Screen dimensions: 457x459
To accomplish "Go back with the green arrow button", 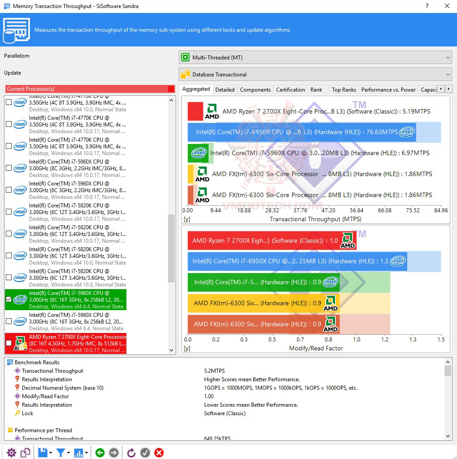I will (x=100, y=453).
